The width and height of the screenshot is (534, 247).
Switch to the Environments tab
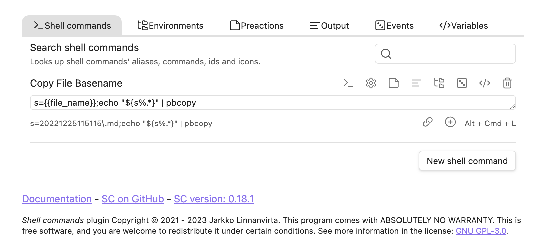pyautogui.click(x=170, y=26)
